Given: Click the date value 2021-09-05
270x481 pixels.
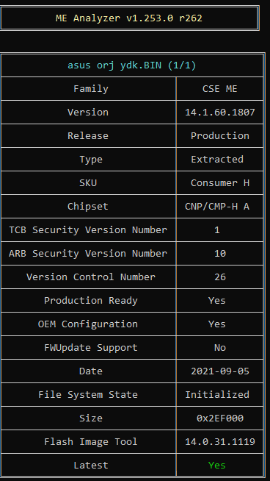Looking at the screenshot, I should click(x=220, y=371).
